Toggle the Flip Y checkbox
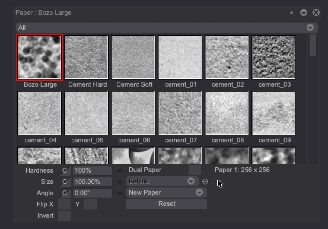 tap(90, 204)
